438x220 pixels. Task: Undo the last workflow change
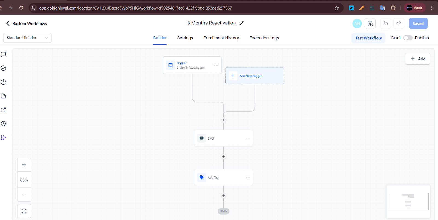point(385,24)
